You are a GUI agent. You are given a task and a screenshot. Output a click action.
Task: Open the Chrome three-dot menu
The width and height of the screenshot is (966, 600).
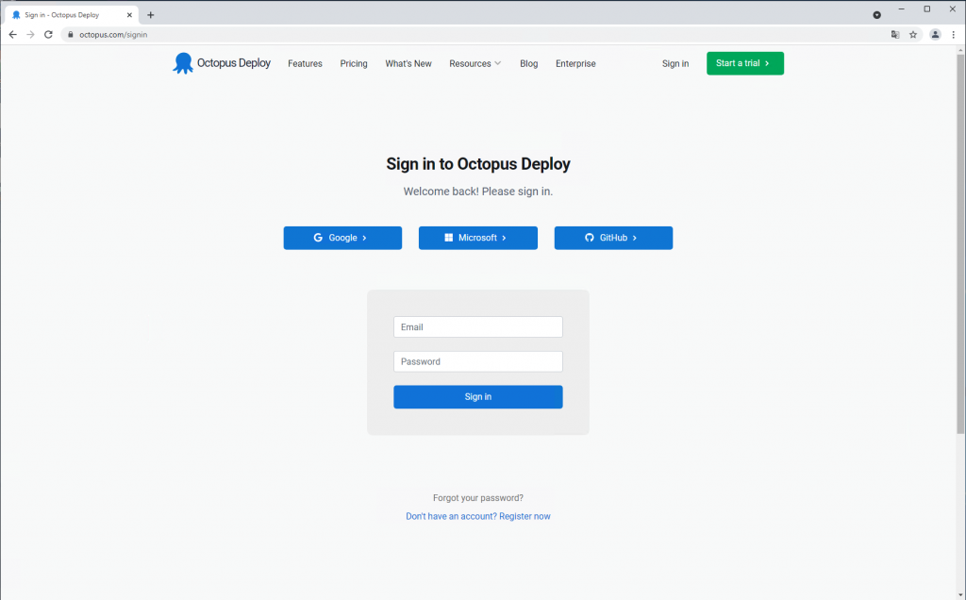[x=953, y=35]
